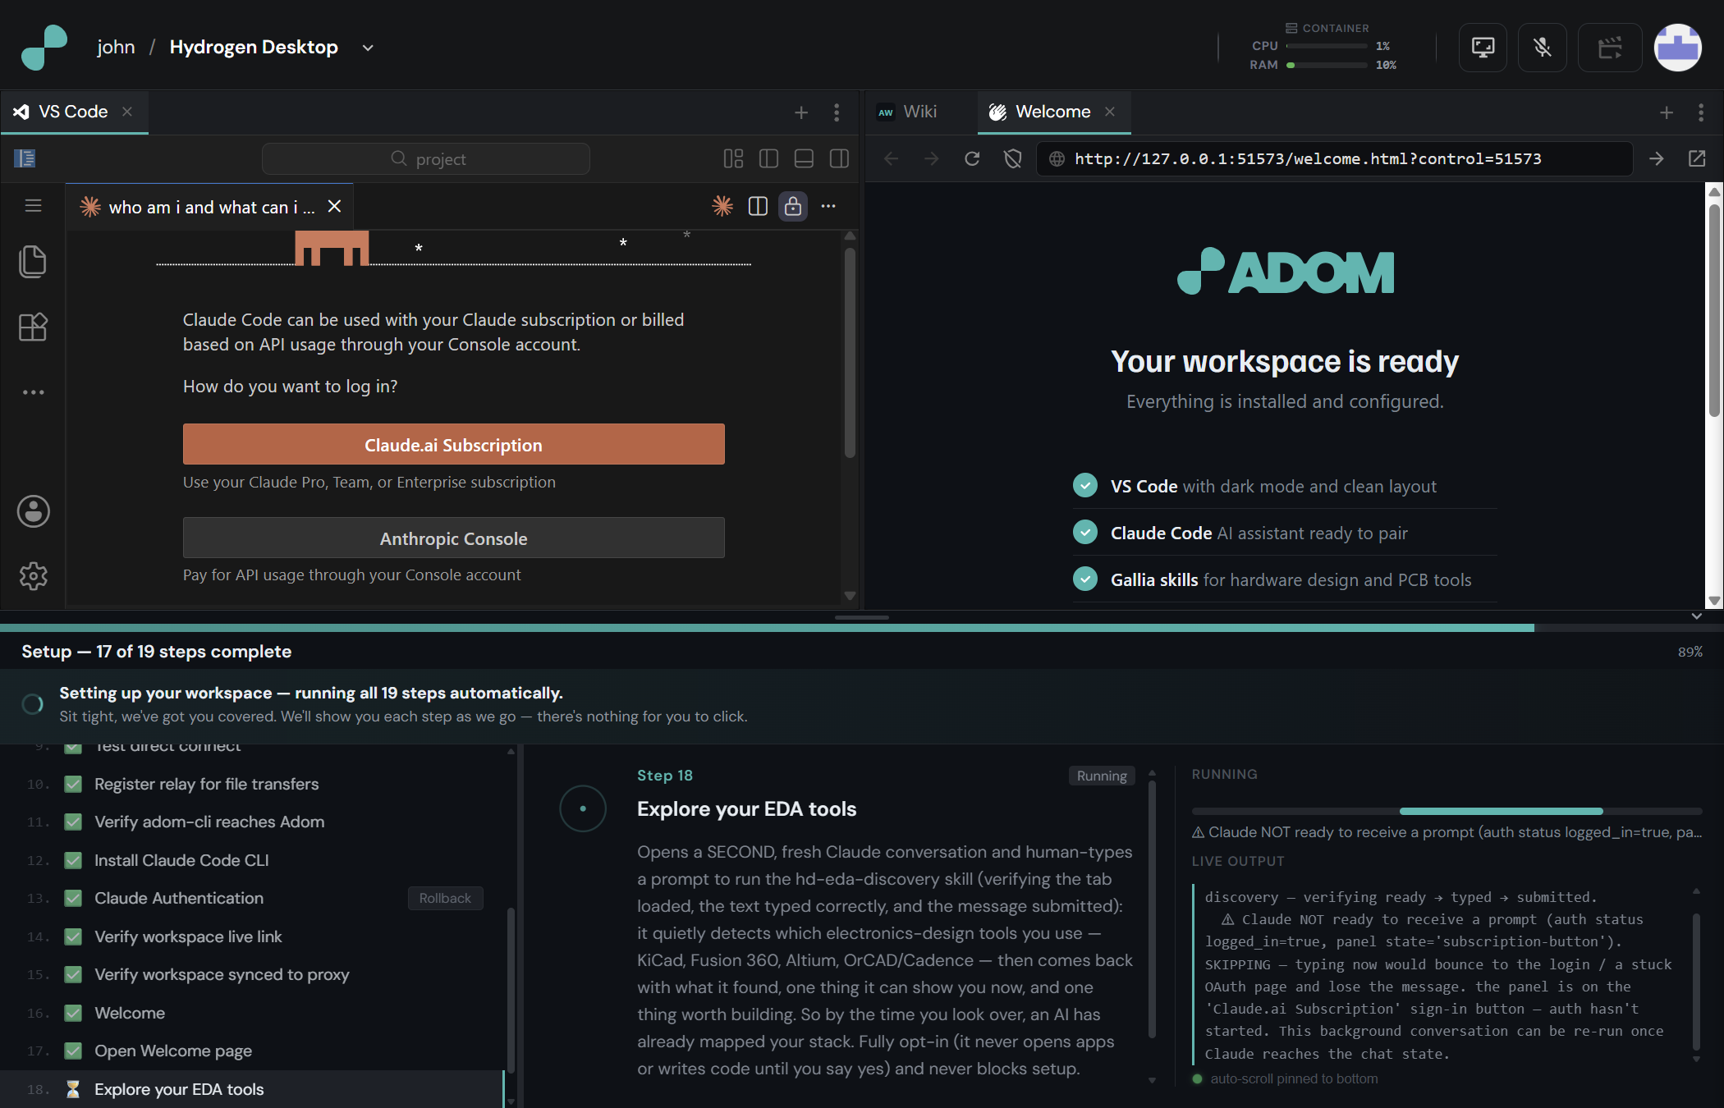
Task: Add a new tab in left pane
Action: click(801, 112)
